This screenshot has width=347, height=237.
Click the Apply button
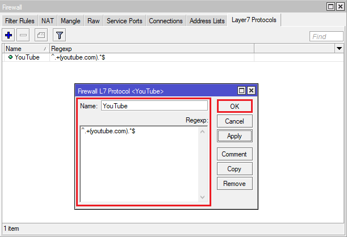(x=235, y=136)
